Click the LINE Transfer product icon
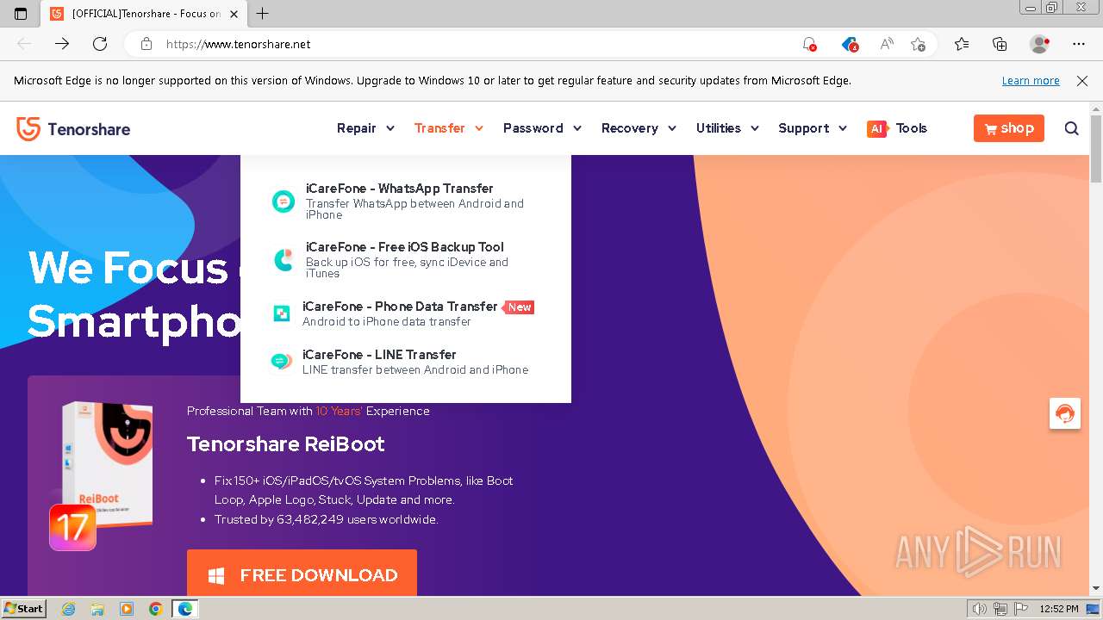This screenshot has width=1103, height=620. coord(281,362)
